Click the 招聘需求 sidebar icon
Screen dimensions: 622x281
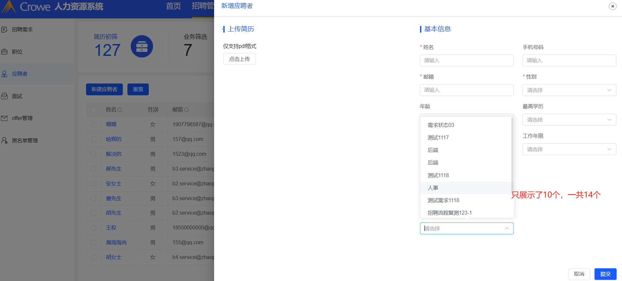pos(4,30)
